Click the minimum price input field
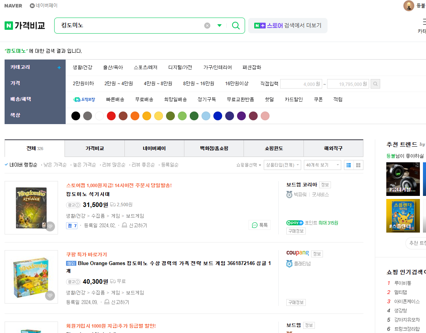The height and width of the screenshot is (333, 426). [x=301, y=84]
